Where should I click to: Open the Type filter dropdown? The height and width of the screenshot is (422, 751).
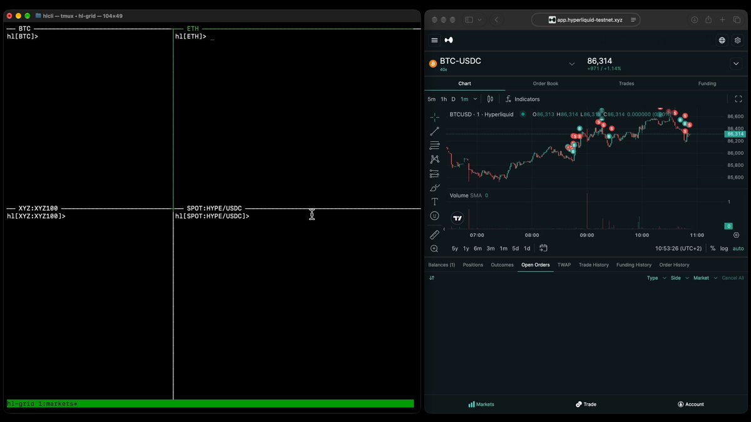(656, 278)
